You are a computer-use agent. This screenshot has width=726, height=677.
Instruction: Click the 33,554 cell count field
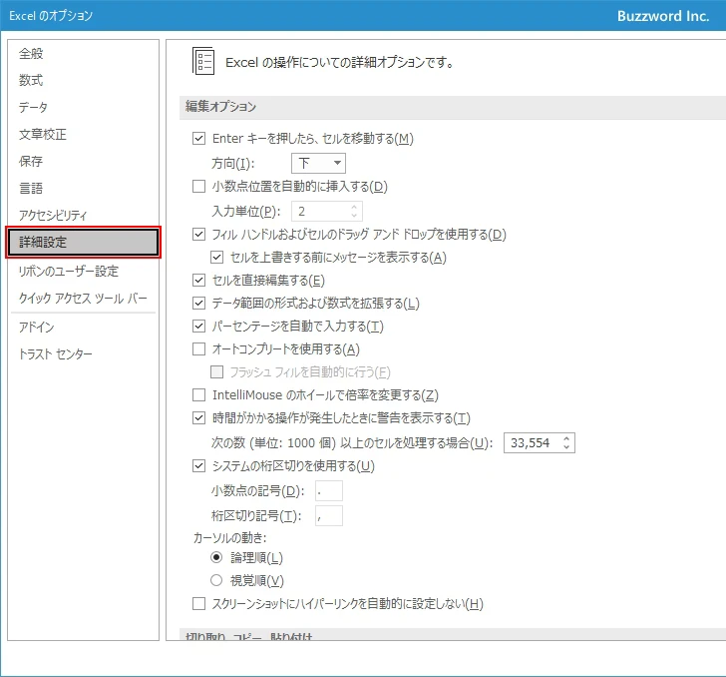click(x=533, y=442)
